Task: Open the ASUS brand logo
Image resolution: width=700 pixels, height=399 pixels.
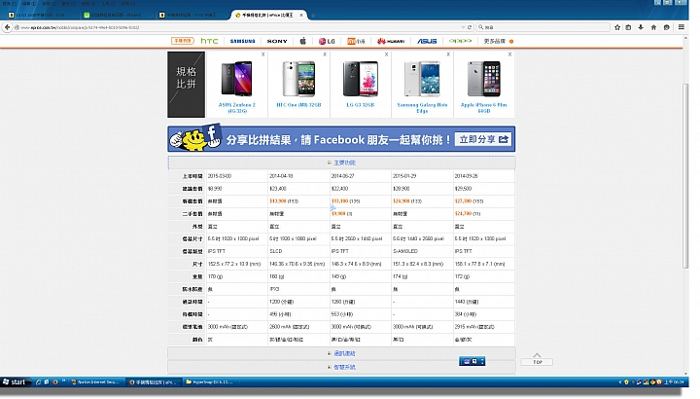Action: coord(427,41)
